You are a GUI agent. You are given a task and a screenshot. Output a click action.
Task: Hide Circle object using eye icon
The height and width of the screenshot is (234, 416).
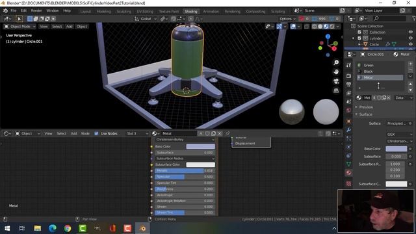click(x=411, y=44)
